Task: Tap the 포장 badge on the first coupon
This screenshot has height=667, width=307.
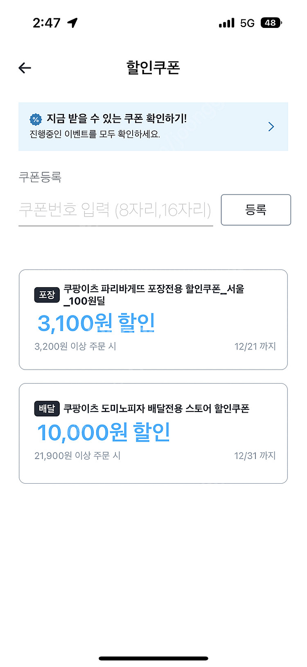Action: pyautogui.click(x=47, y=295)
